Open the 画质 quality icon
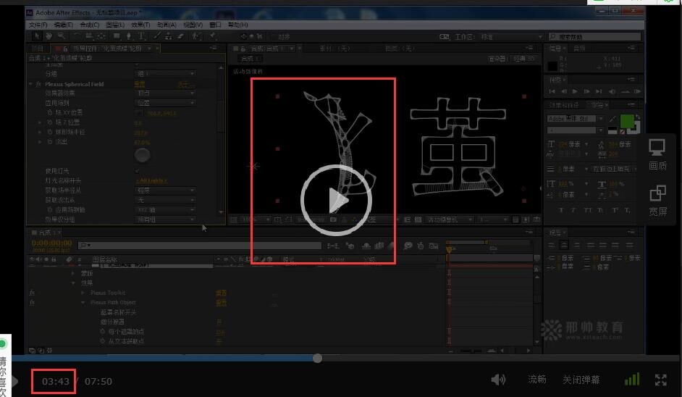This screenshot has width=682, height=397. pyautogui.click(x=657, y=154)
